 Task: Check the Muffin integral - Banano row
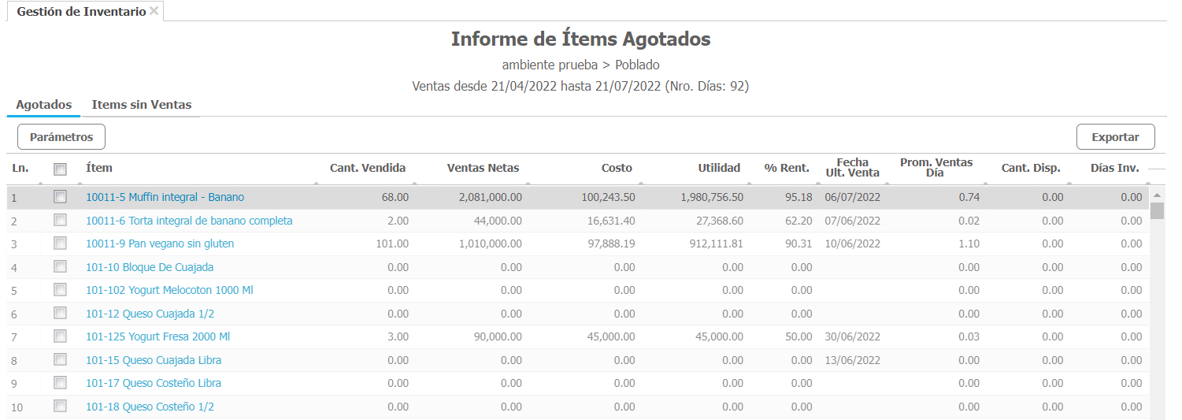click(x=60, y=197)
